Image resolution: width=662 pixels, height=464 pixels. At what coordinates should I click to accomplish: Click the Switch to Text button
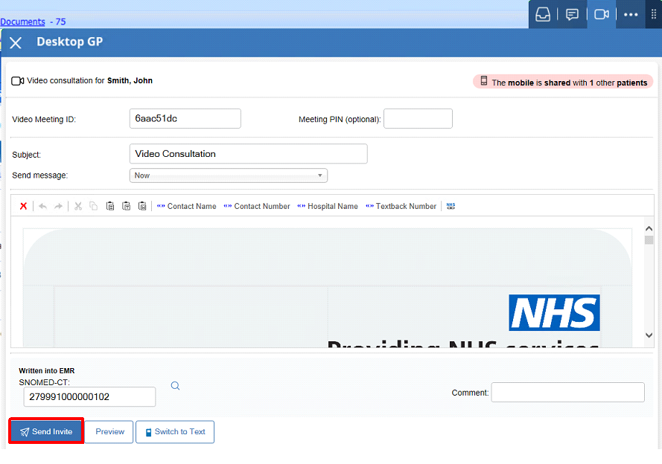pyautogui.click(x=175, y=432)
